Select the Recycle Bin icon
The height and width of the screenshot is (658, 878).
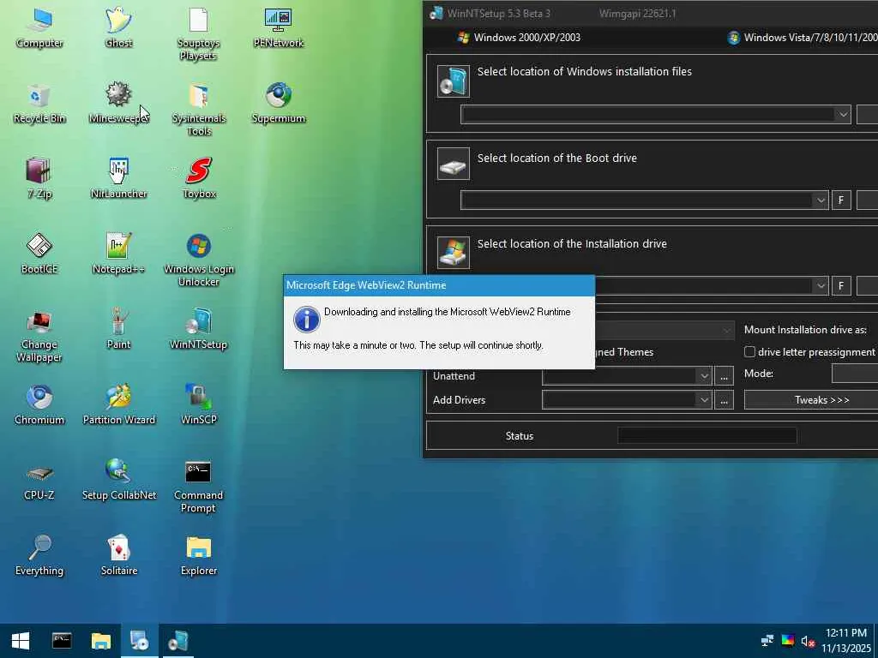(39, 104)
